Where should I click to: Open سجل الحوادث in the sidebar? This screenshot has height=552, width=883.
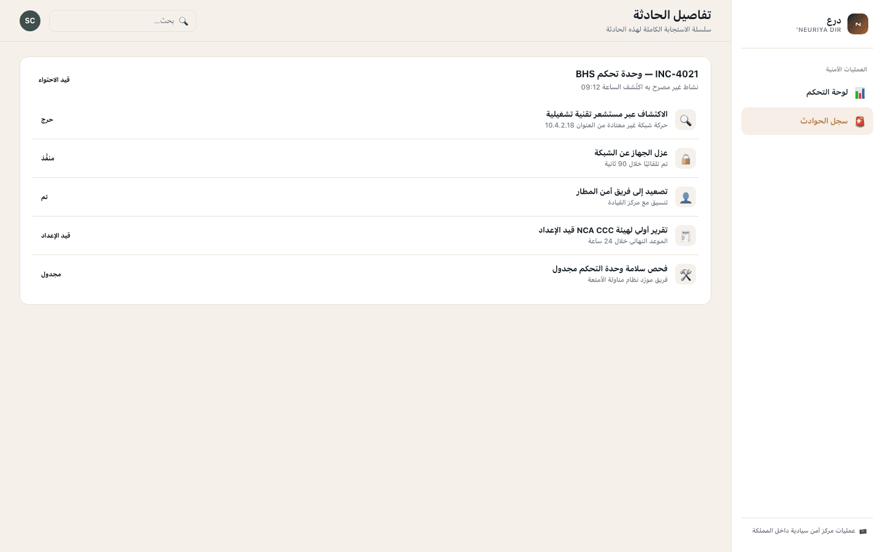[x=807, y=121]
